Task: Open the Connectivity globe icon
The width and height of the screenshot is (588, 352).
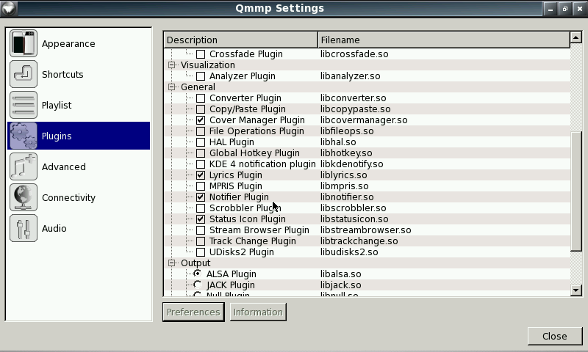Action: click(x=24, y=197)
